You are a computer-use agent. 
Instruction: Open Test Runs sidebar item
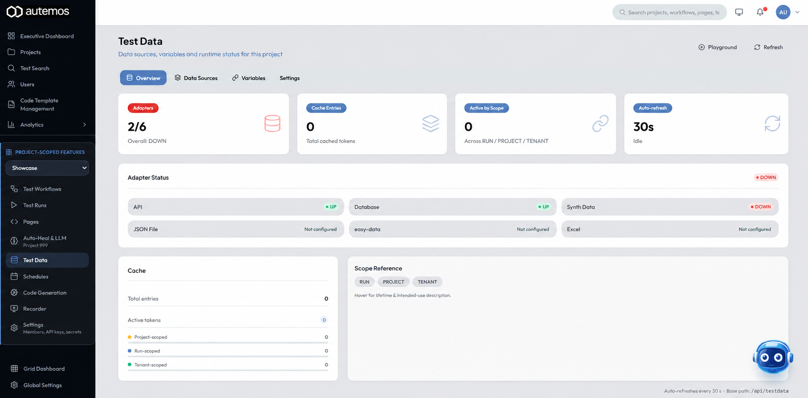tap(47, 205)
